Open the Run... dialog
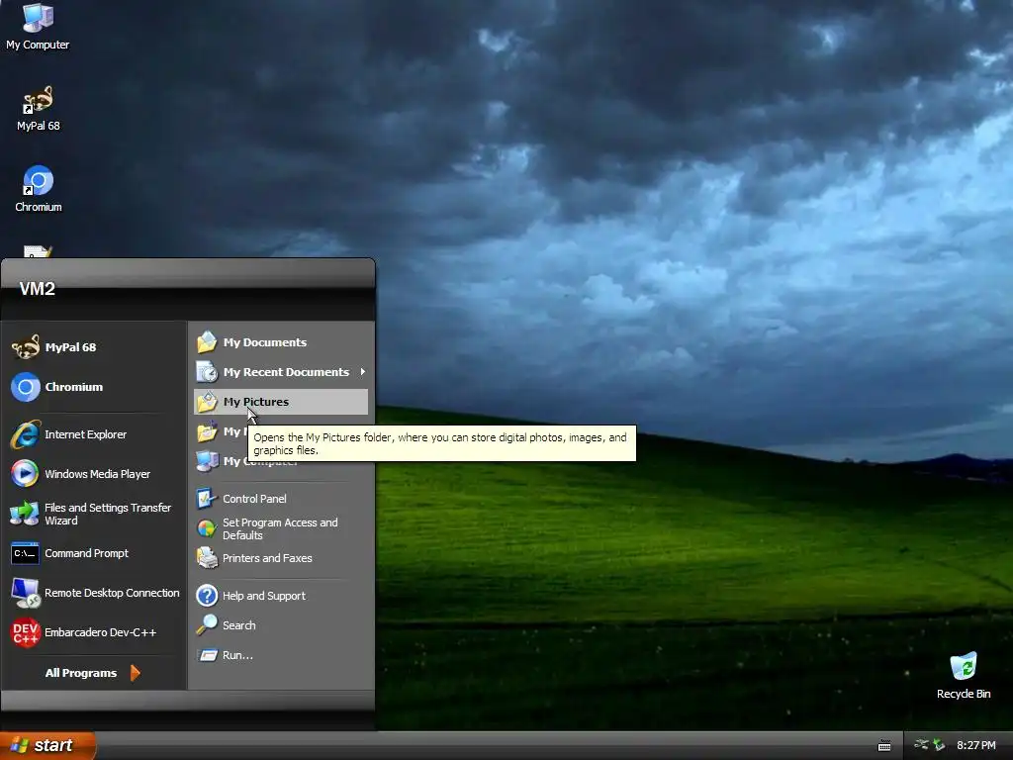The height and width of the screenshot is (760, 1013). tap(281, 655)
